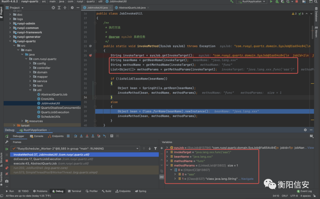Click Run to Cursor icon

(x=105, y=136)
